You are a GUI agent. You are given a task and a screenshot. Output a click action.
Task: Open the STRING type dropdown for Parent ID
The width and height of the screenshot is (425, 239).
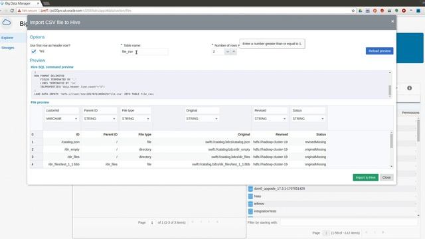coord(100,119)
